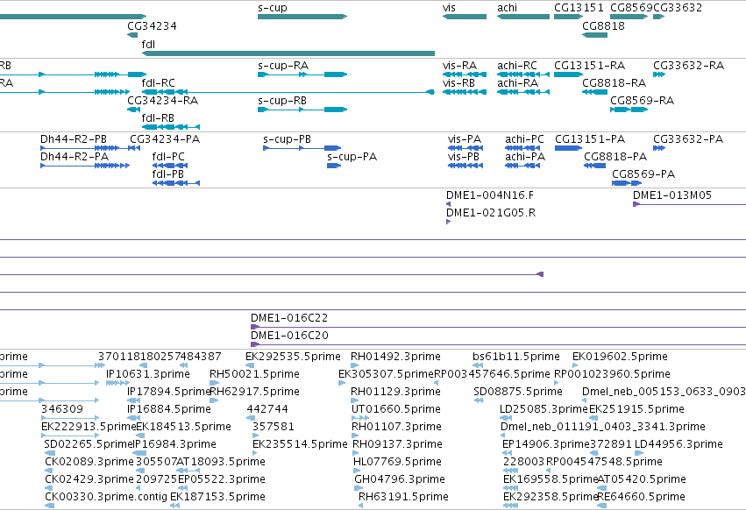Click the CK00330.3prime.contig EST
This screenshot has height=510, width=746.
click(x=49, y=506)
